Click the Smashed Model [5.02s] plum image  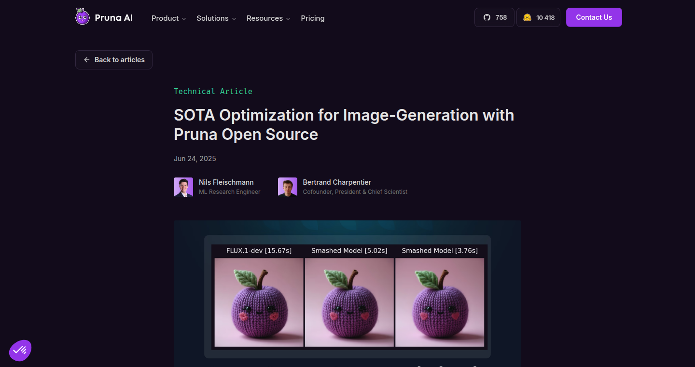point(349,302)
